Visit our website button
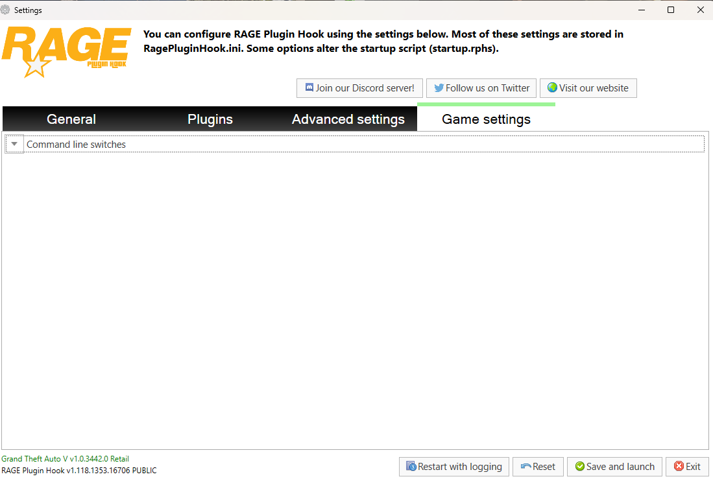Screen dimensions: 713x481 point(588,88)
